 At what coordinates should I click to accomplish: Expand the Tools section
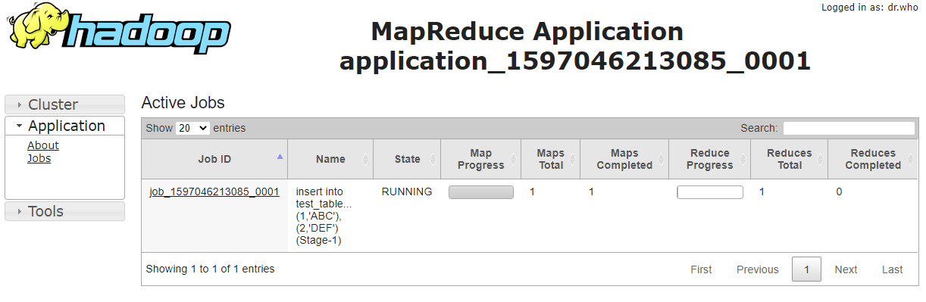click(x=64, y=211)
